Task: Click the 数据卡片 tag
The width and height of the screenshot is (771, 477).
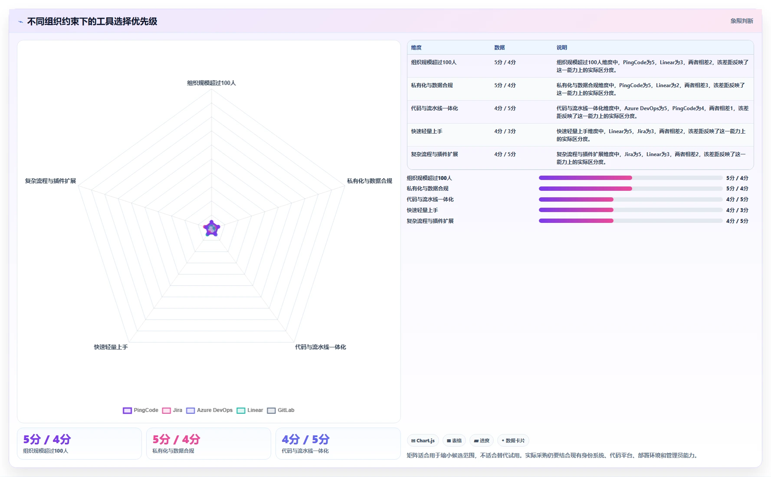Action: point(513,441)
